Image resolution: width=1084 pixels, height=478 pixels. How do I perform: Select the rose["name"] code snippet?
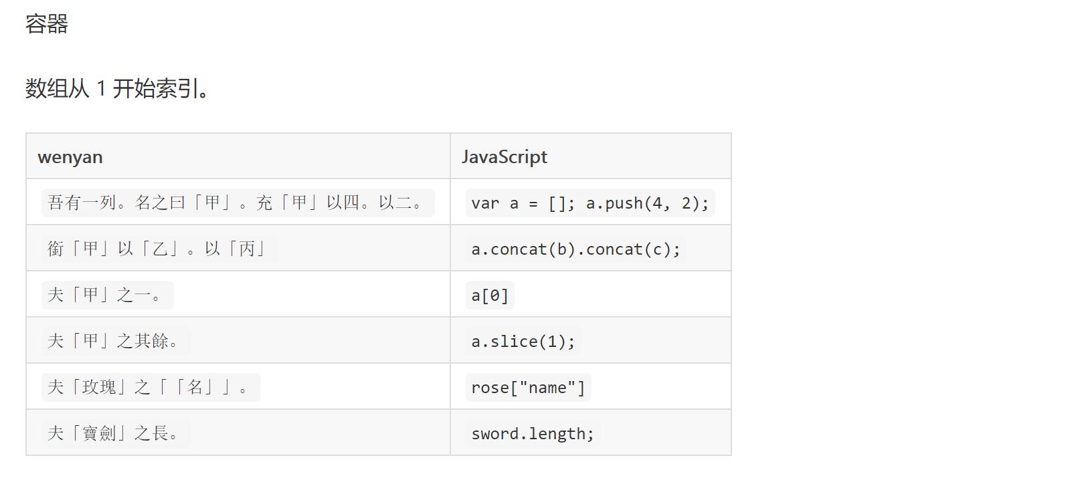click(528, 388)
